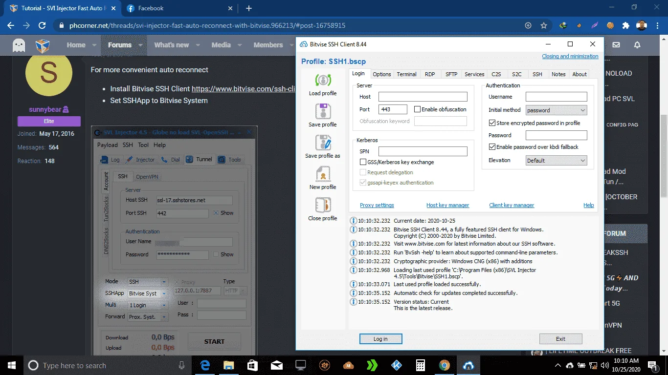668x375 pixels.
Task: Open the About tab
Action: click(x=579, y=74)
